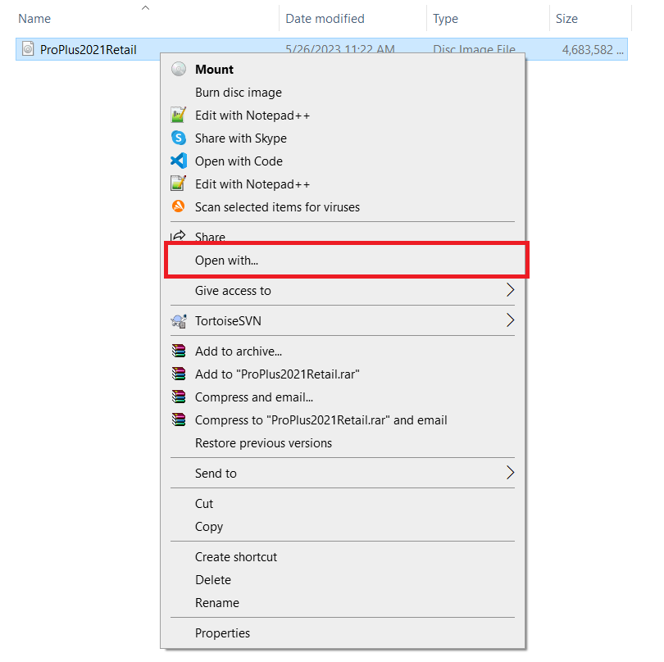The image size is (664, 662).
Task: Click the second Notepad++ notepad icon
Action: coord(178,184)
